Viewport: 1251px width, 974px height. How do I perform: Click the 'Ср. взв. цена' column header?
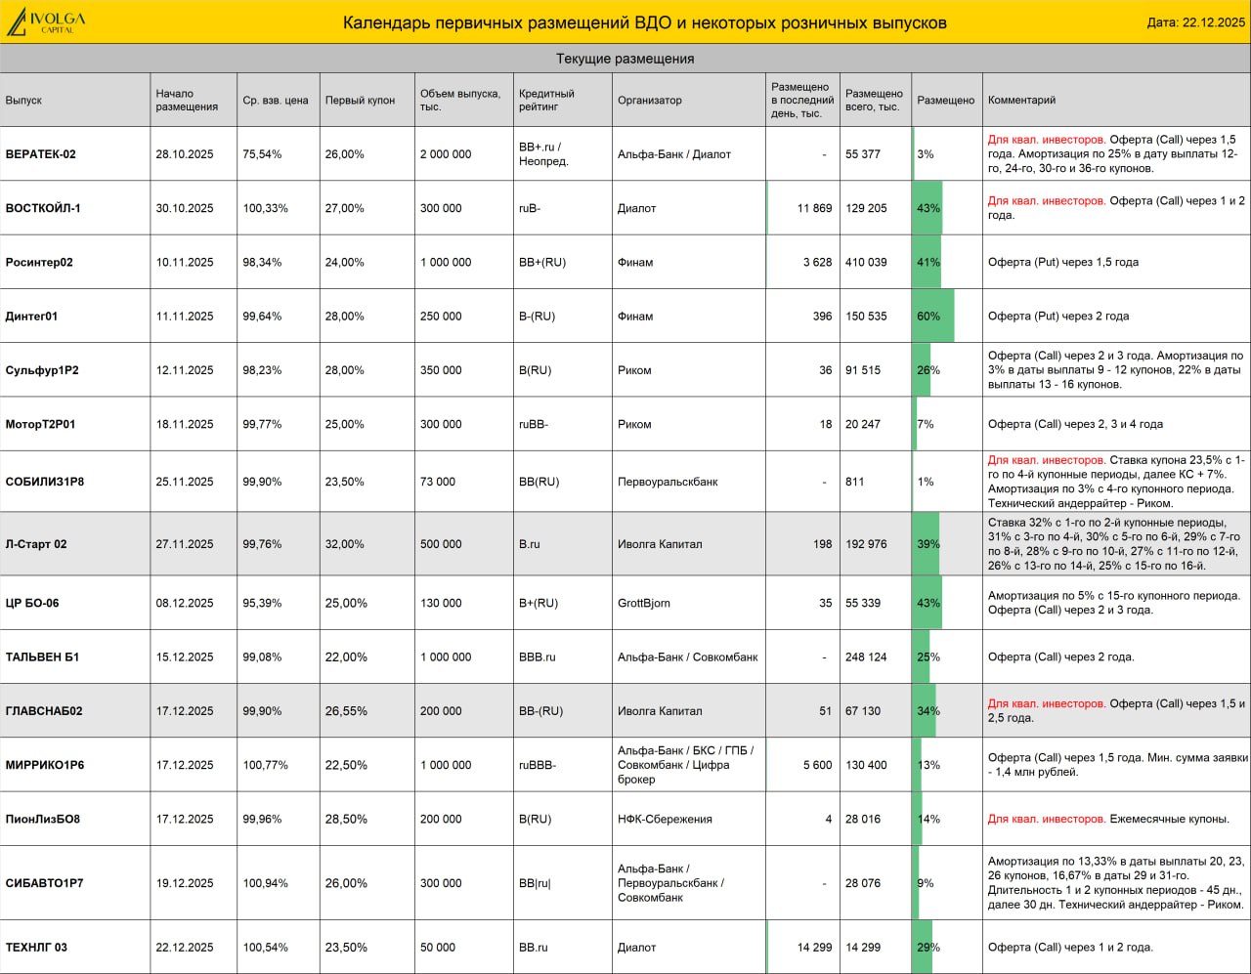276,100
